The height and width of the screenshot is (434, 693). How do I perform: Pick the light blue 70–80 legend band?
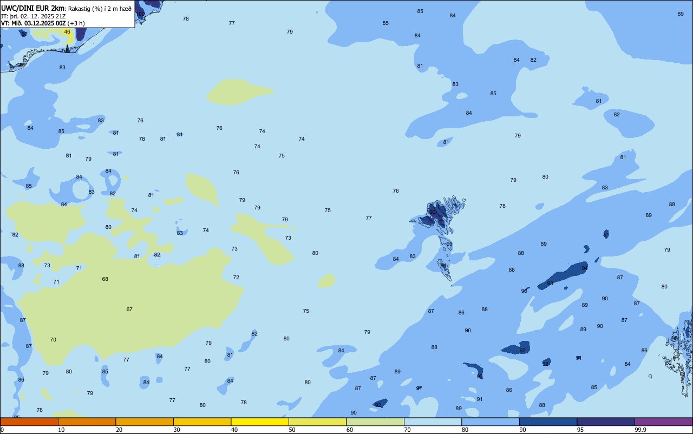tap(433, 422)
